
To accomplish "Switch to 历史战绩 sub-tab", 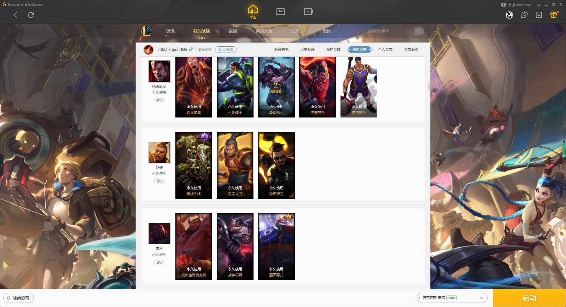I will pyautogui.click(x=307, y=50).
